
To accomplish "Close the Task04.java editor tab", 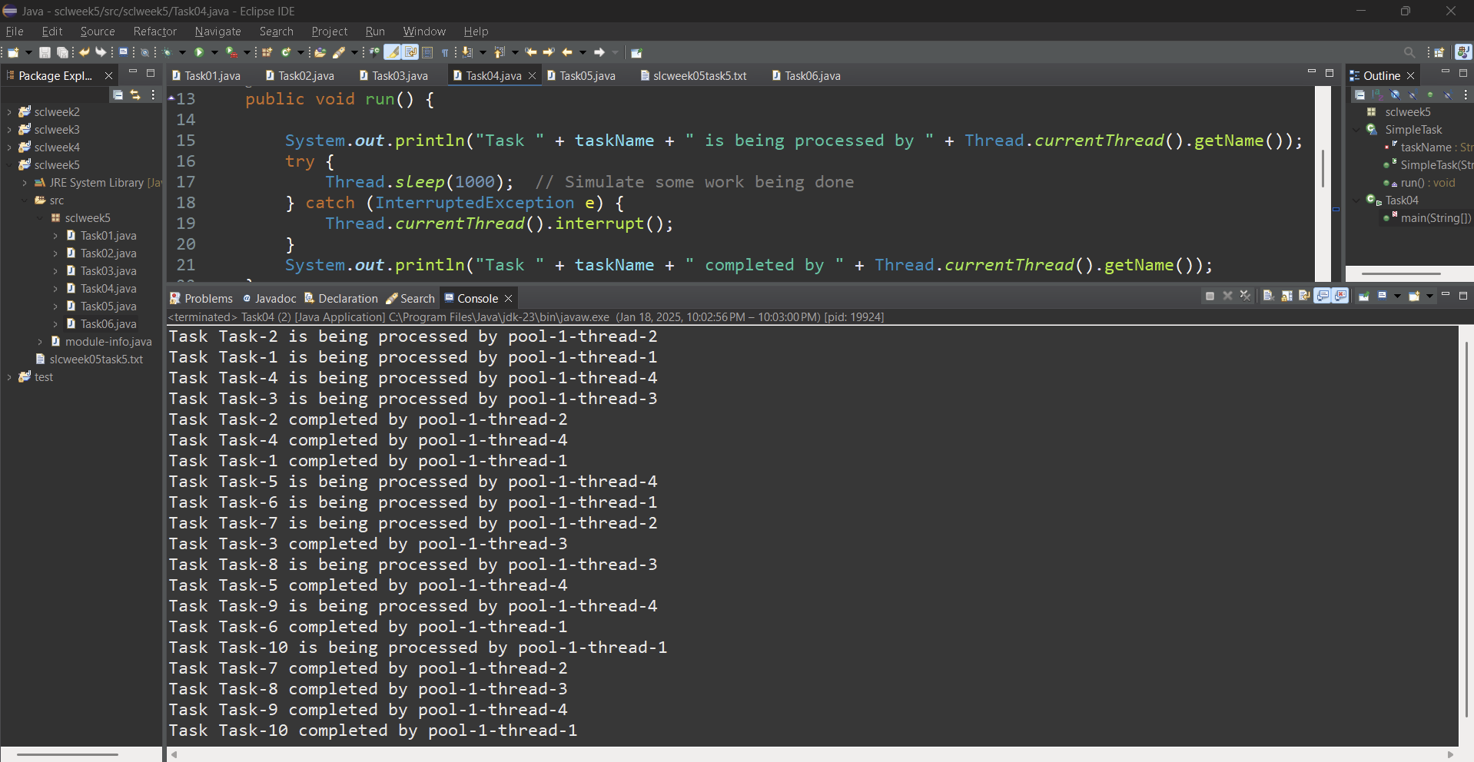I will pos(532,76).
